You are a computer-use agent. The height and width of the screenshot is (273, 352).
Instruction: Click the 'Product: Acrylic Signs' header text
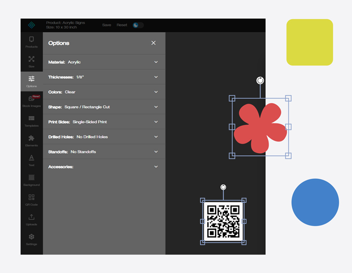[x=66, y=23]
